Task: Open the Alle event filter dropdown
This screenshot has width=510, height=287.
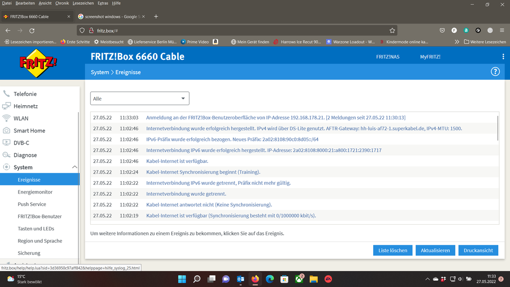Action: (x=140, y=99)
